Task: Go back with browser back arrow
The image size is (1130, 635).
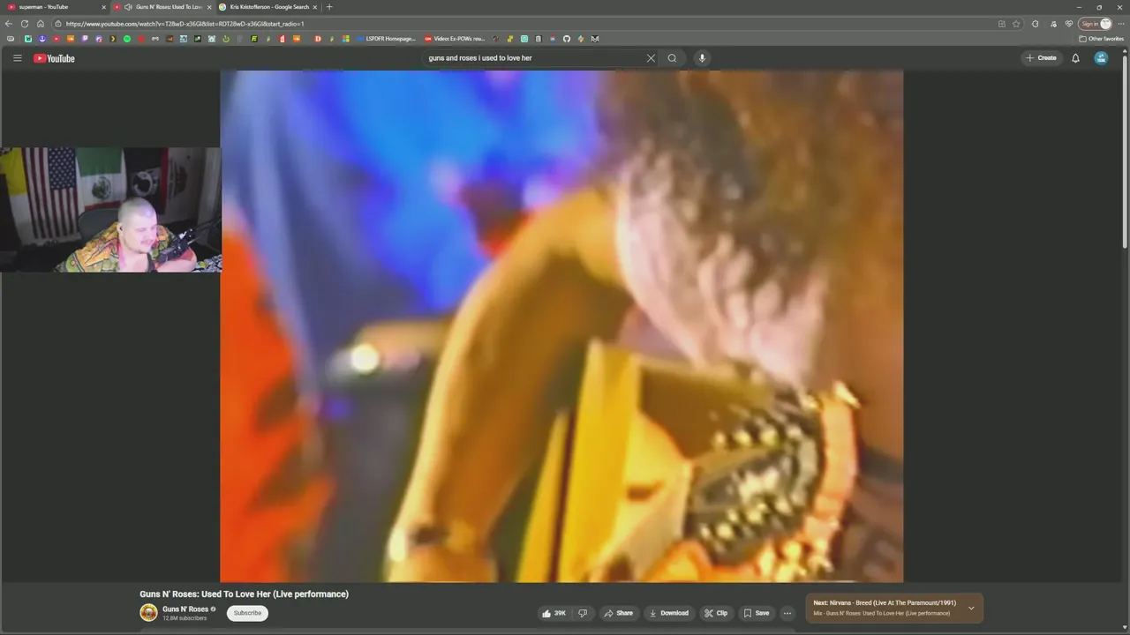Action: tap(9, 24)
